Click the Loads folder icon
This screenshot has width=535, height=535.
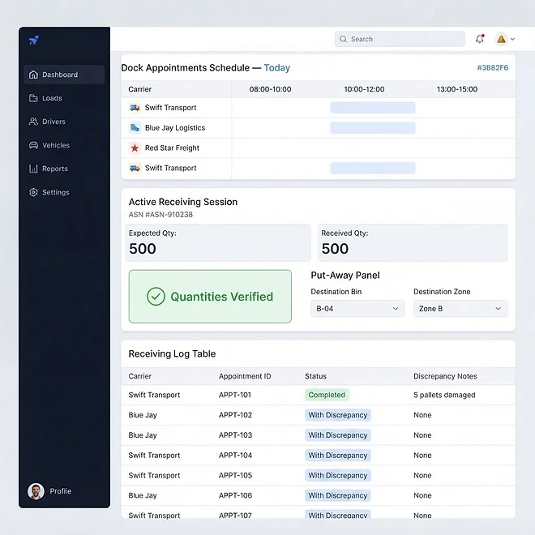pos(33,98)
